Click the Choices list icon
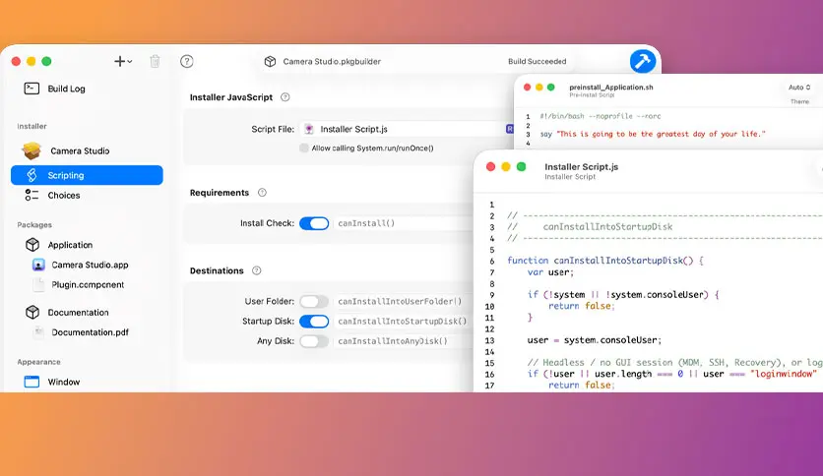The width and height of the screenshot is (823, 476). point(32,195)
